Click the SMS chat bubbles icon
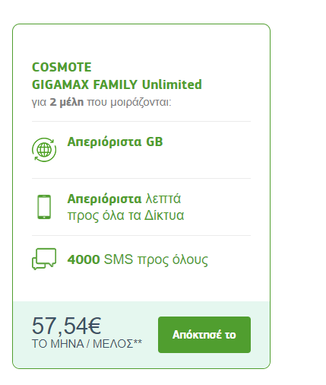 [x=44, y=259]
